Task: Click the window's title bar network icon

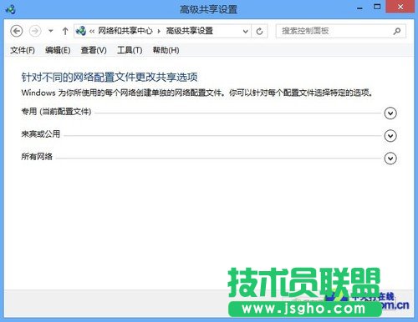Action: coord(11,9)
